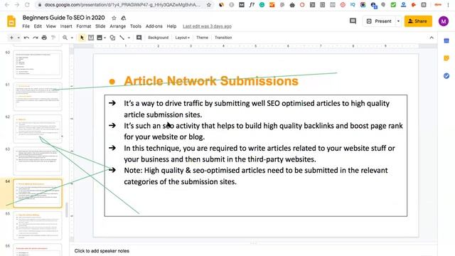Click the browser address bar URL
The image size is (455, 256).
122,5
